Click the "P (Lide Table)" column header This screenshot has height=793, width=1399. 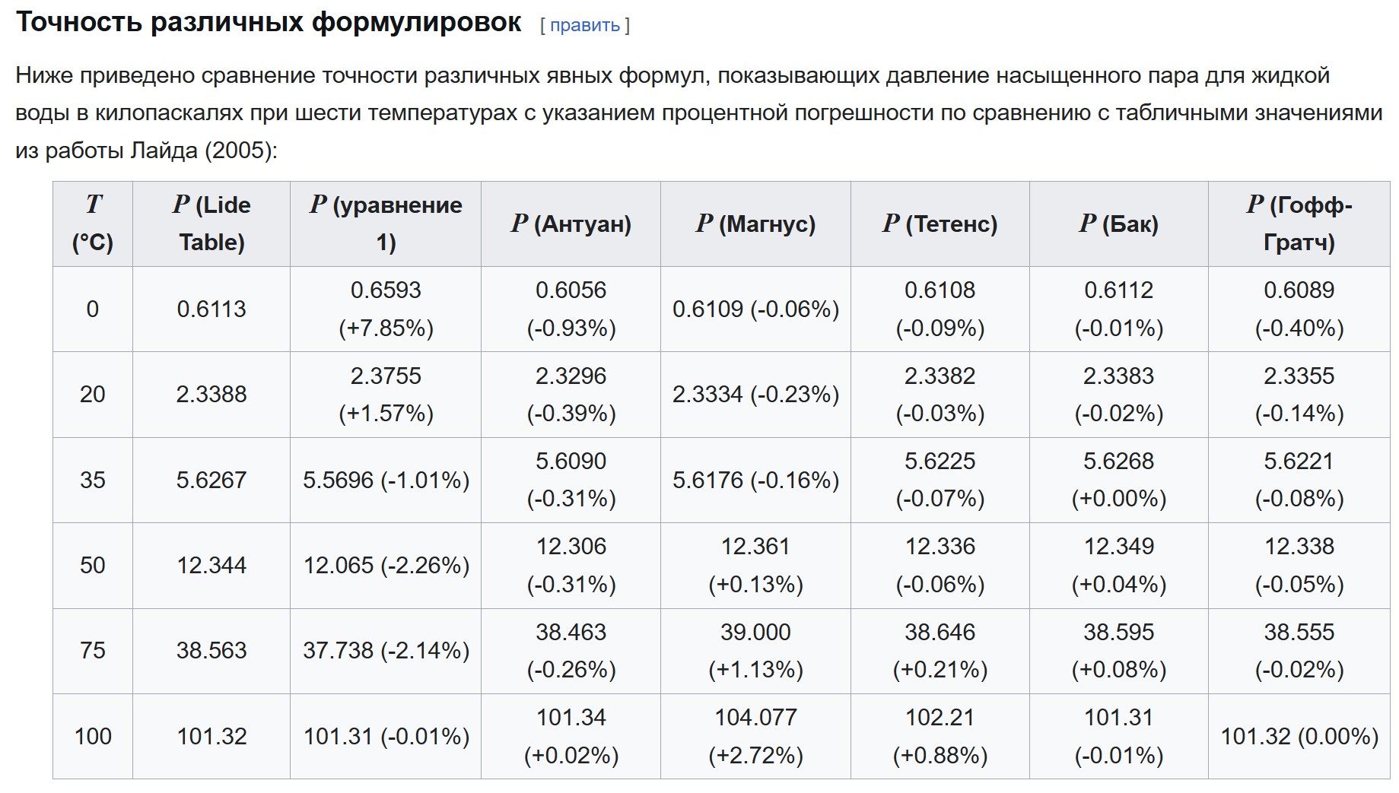click(211, 224)
